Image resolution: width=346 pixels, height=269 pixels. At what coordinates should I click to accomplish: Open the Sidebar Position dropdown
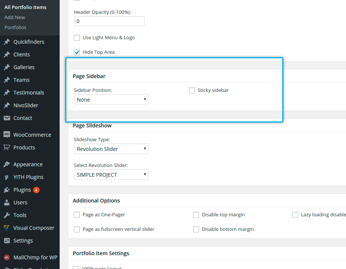pyautogui.click(x=111, y=100)
